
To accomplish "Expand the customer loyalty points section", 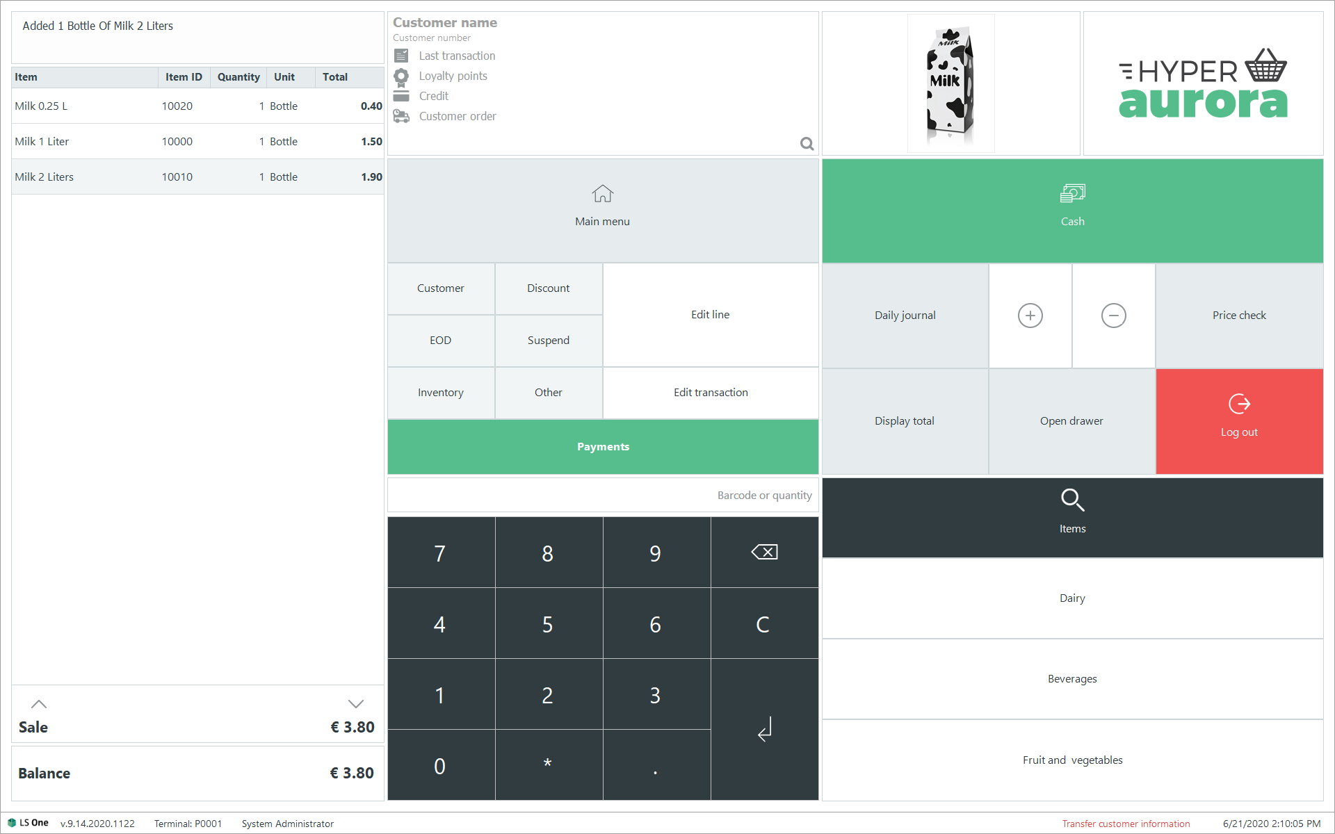I will [452, 75].
